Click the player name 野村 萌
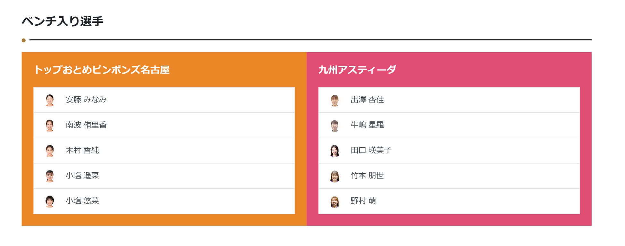 [363, 201]
